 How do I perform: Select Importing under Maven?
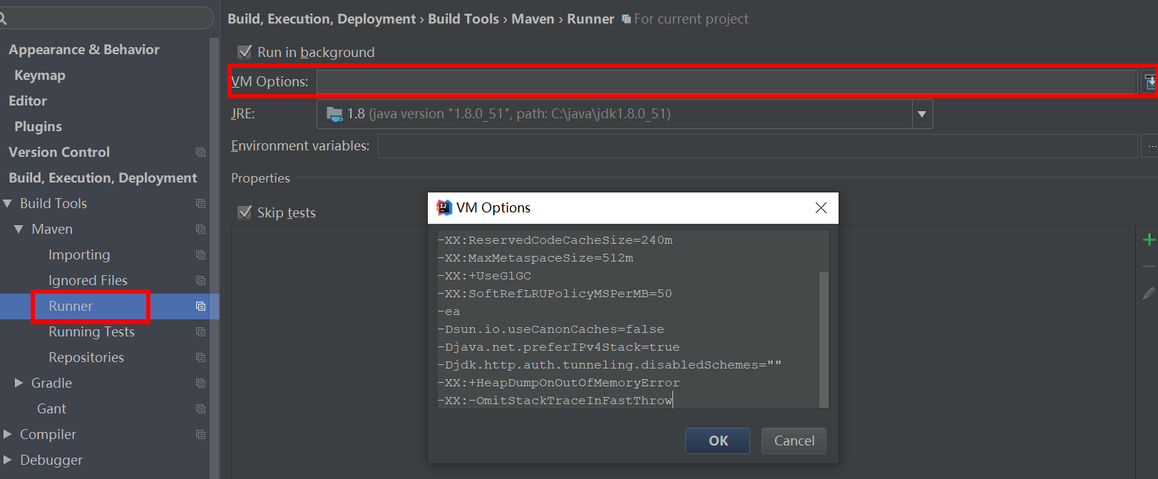pyautogui.click(x=79, y=254)
